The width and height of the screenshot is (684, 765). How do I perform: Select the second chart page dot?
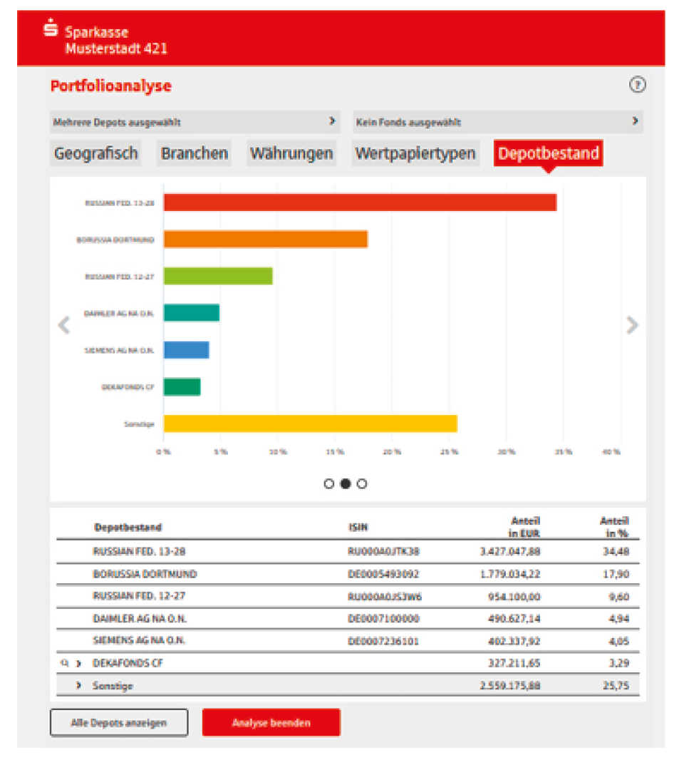tap(346, 483)
